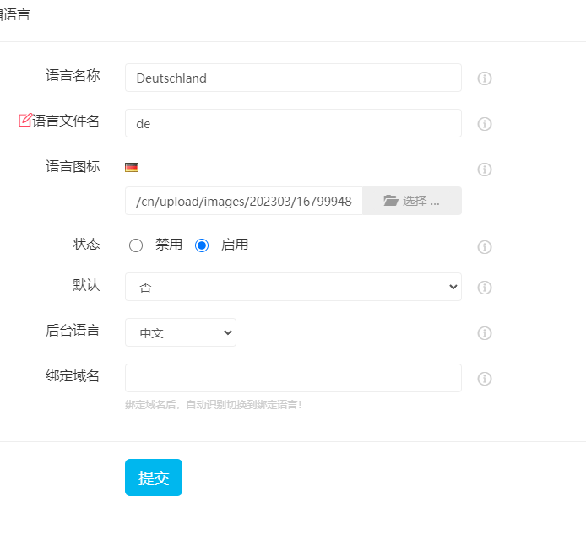This screenshot has height=550, width=586.
Task: Click the red edit icon near 语言文件名
Action: [x=25, y=121]
